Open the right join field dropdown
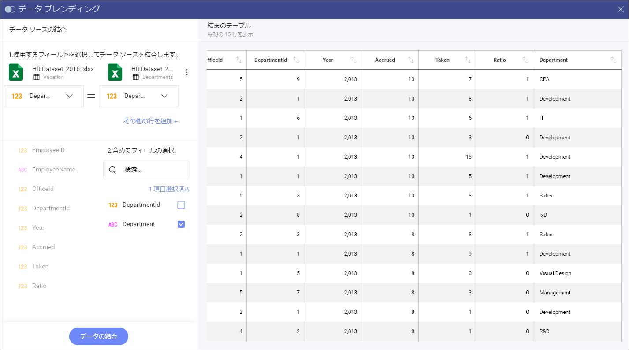Viewport: 629px width, 350px height. tap(138, 96)
